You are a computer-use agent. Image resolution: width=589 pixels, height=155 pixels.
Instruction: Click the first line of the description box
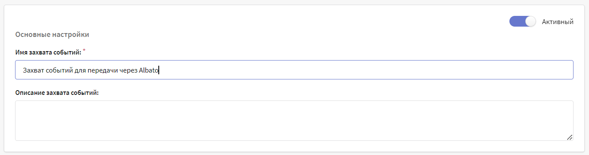click(x=294, y=108)
